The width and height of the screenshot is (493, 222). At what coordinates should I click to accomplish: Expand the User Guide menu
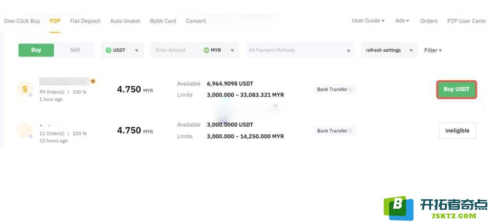click(368, 21)
